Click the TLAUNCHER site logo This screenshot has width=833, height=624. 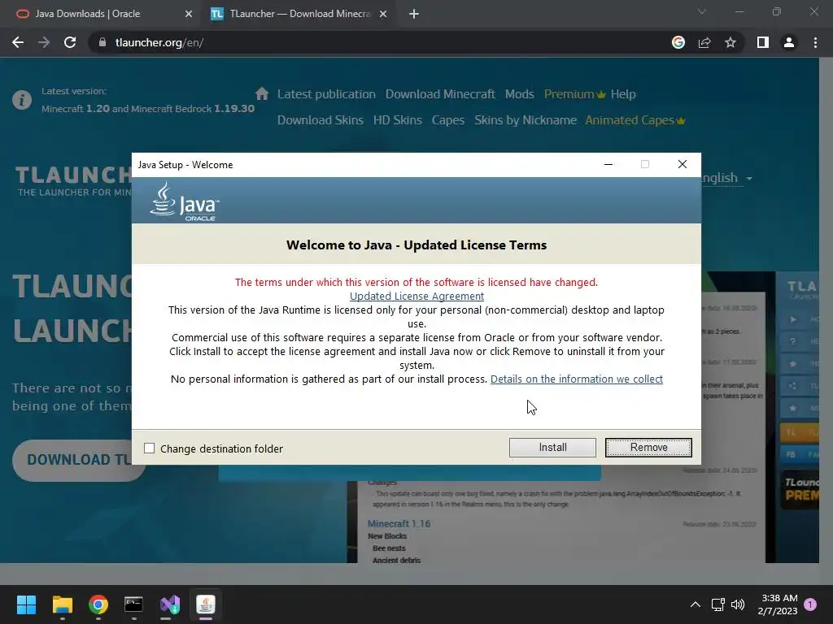tap(73, 180)
